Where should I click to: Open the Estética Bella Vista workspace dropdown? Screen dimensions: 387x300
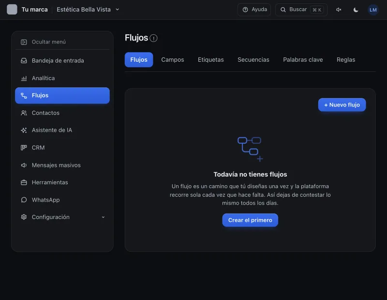pos(88,9)
